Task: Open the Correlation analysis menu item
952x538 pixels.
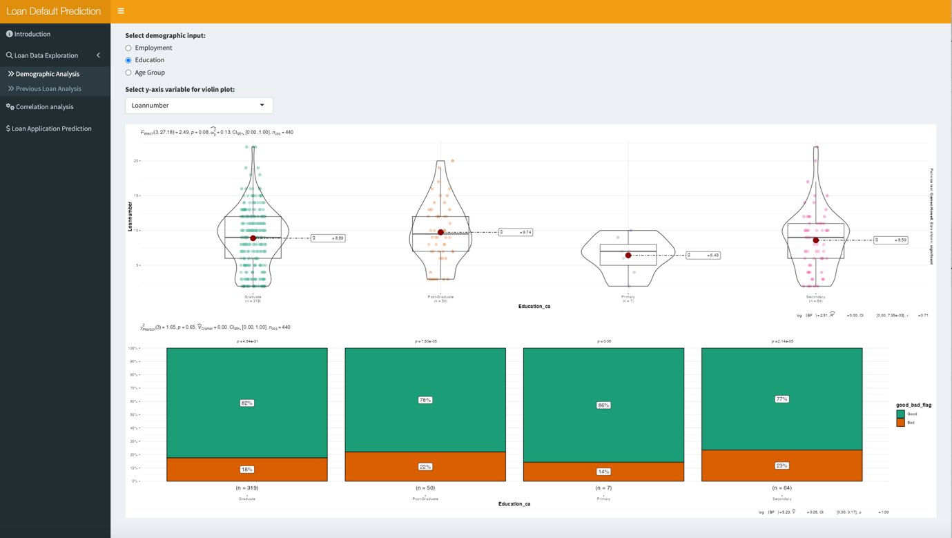Action: (45, 107)
